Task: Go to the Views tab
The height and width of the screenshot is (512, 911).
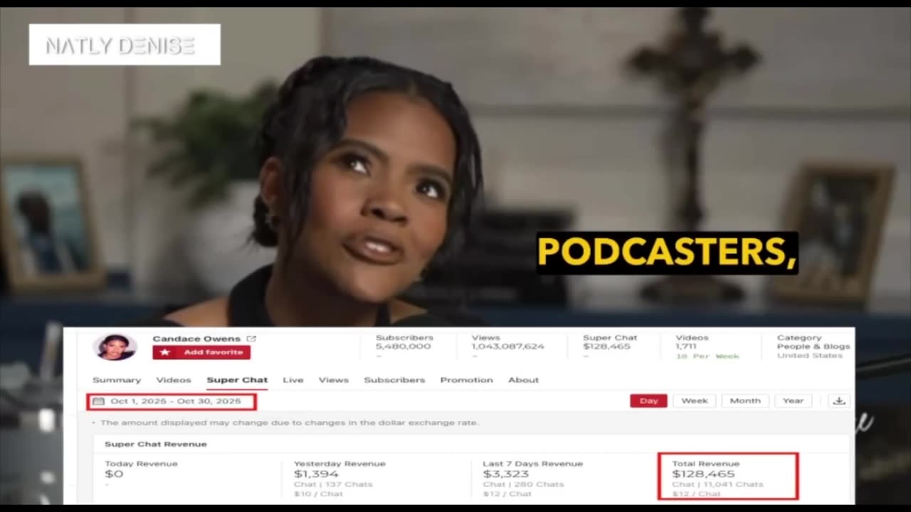Action: click(x=334, y=380)
